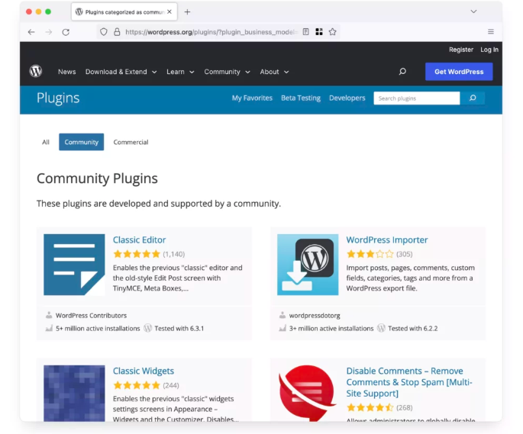Open the Beta Testing link
Screen dimensions: 523x434
click(301, 98)
